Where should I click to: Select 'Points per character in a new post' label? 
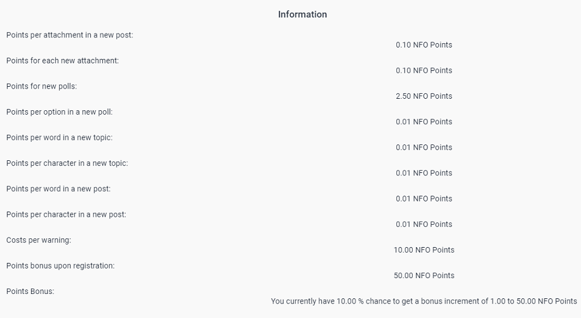click(x=66, y=215)
